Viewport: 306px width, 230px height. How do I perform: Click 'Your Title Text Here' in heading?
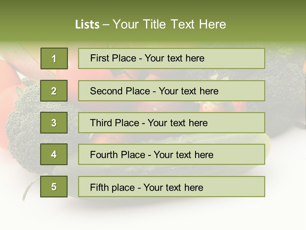(x=169, y=24)
